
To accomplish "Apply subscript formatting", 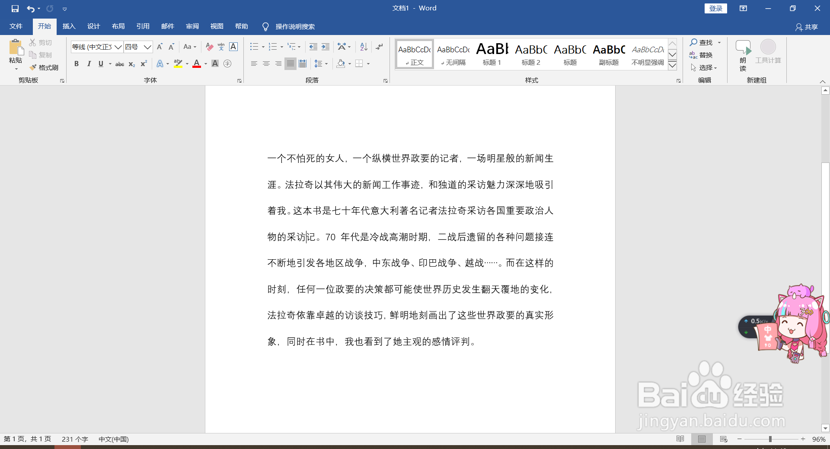I will 131,64.
